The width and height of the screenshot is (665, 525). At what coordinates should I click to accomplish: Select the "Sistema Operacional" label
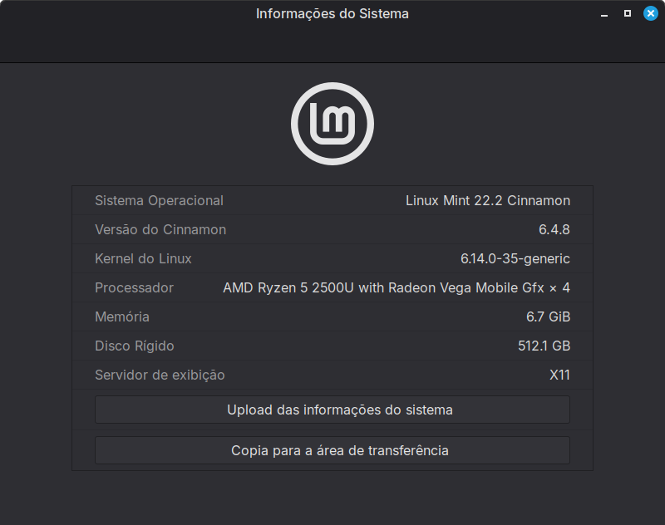[159, 200]
